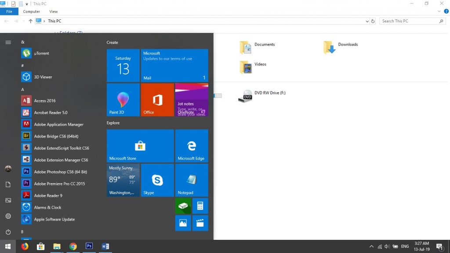Click the Explore tile group title
This screenshot has width=450, height=253.
click(x=113, y=123)
